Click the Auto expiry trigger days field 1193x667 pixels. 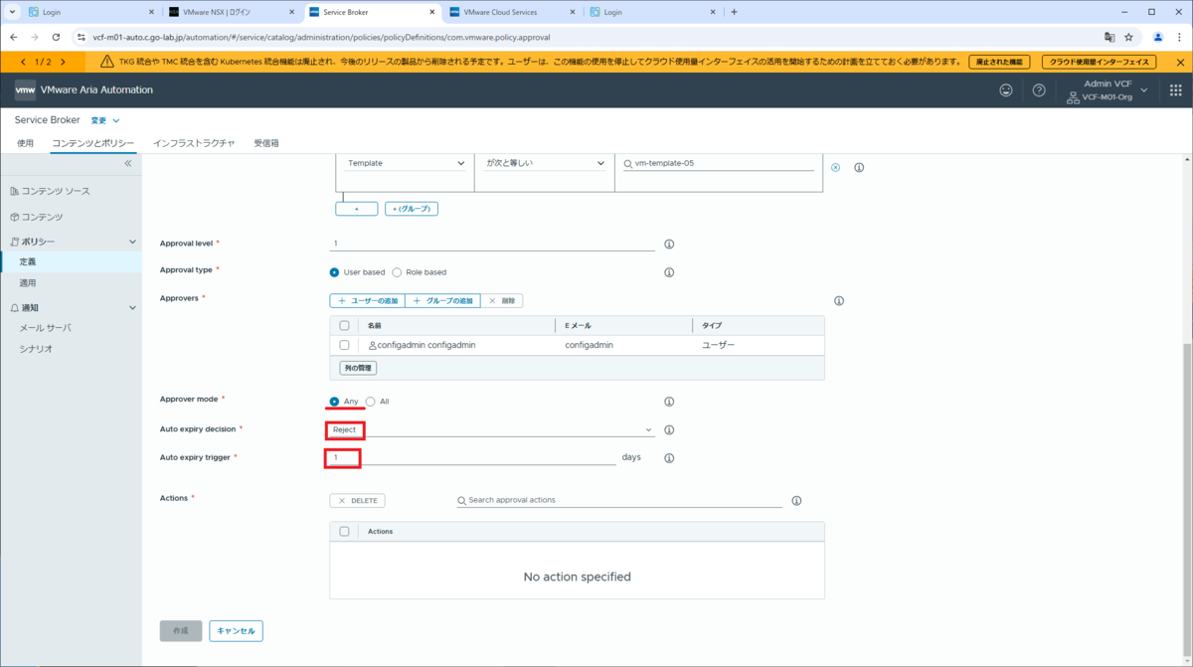[473, 458]
